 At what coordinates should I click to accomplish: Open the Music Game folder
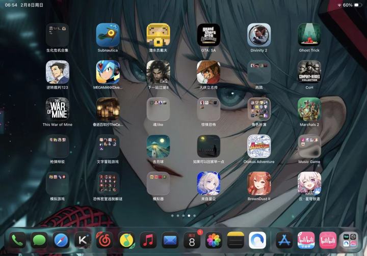point(309,147)
